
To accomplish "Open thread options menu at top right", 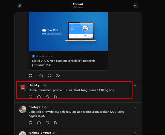I will (x=135, y=6).
